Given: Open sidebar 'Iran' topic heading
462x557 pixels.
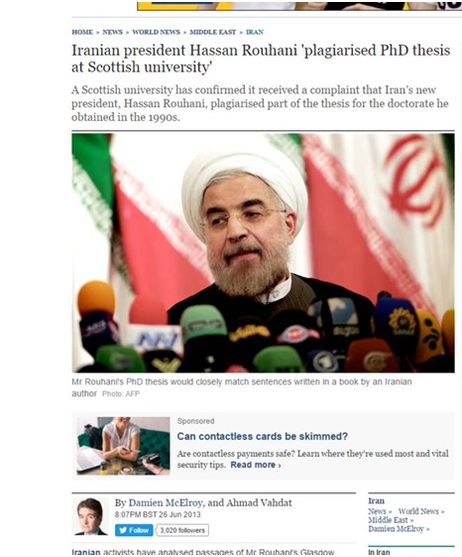Looking at the screenshot, I should [x=376, y=500].
